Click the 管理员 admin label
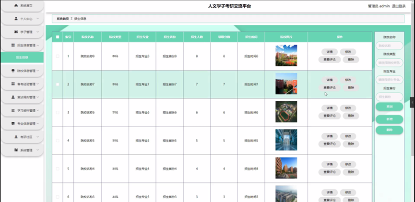This screenshot has width=415, height=202. (x=379, y=6)
